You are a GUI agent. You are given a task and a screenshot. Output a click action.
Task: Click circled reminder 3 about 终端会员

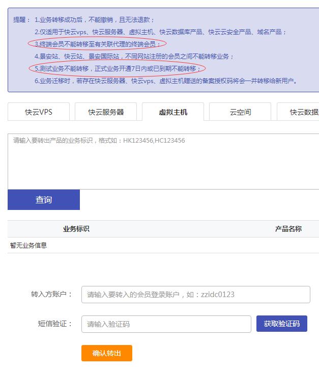pyautogui.click(x=97, y=44)
